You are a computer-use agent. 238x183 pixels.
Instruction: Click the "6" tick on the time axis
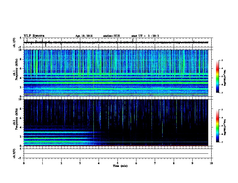coord(136,163)
